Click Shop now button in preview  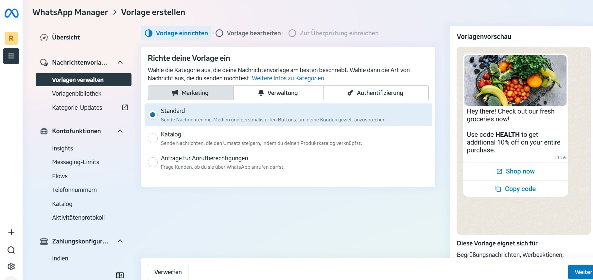tap(515, 171)
